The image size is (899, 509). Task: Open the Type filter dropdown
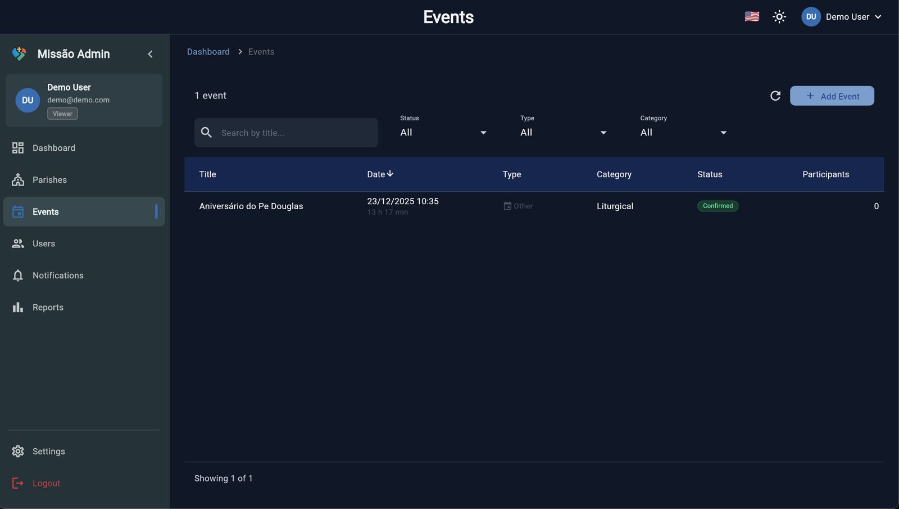pyautogui.click(x=563, y=133)
